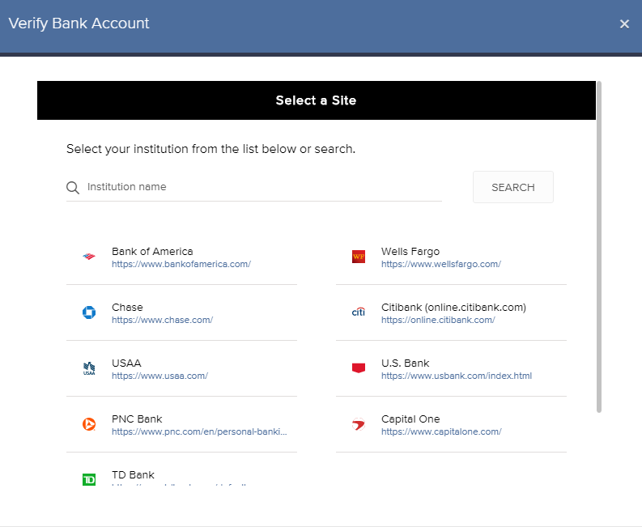
Task: Click the SEARCH button
Action: coord(513,187)
